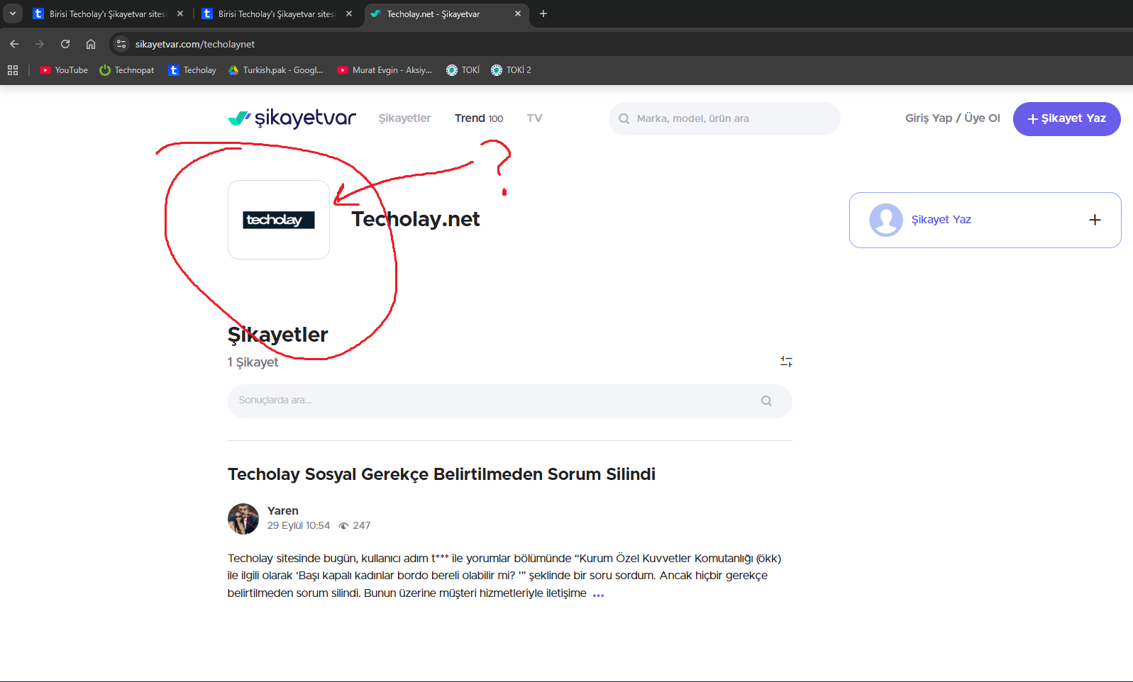
Task: Click the magnifier icon in site search
Action: (x=624, y=118)
